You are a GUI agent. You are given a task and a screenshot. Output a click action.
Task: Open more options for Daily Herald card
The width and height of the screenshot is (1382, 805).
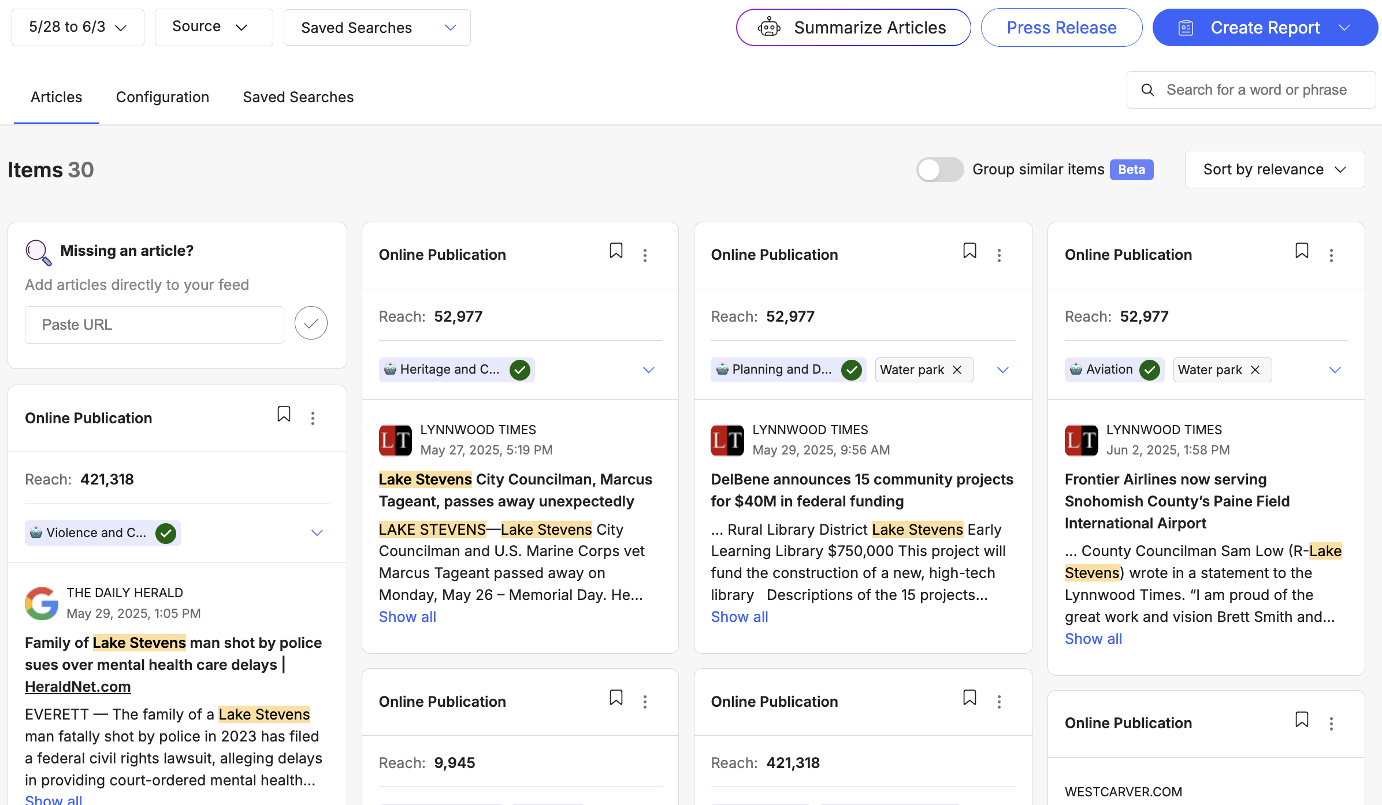click(313, 418)
